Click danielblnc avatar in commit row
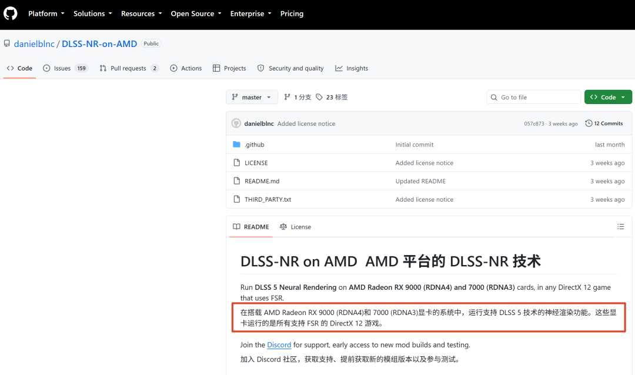Viewport: 635px width, 375px height. (236, 123)
